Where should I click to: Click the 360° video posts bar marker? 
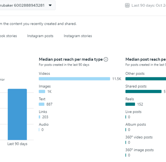pyautogui.click(x=126, y=143)
